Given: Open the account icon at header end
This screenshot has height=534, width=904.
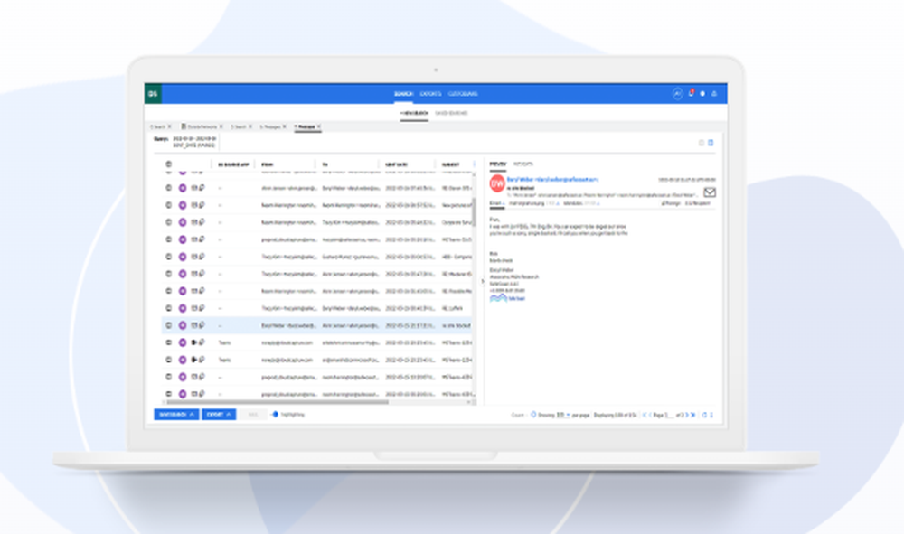Looking at the screenshot, I should click(x=714, y=93).
